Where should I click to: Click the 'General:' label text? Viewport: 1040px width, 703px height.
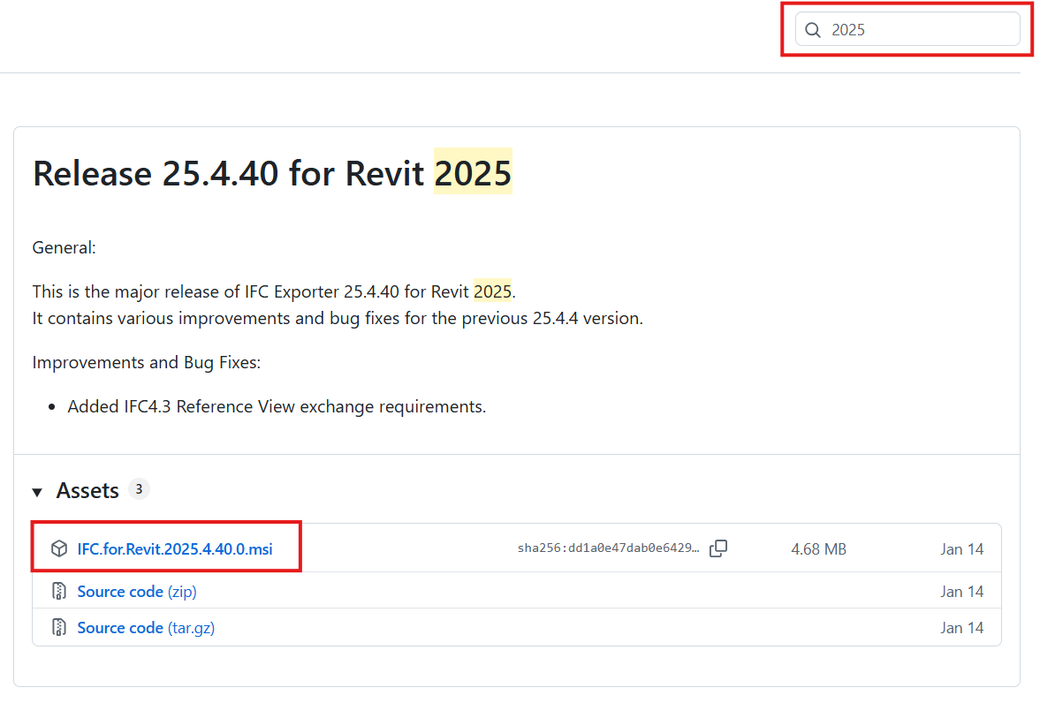point(65,247)
